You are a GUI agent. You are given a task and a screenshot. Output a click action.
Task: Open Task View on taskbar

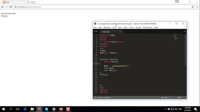[x=17, y=109]
